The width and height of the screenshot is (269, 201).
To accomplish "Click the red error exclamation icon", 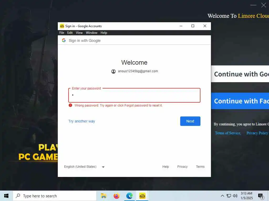I will pos(70,105).
